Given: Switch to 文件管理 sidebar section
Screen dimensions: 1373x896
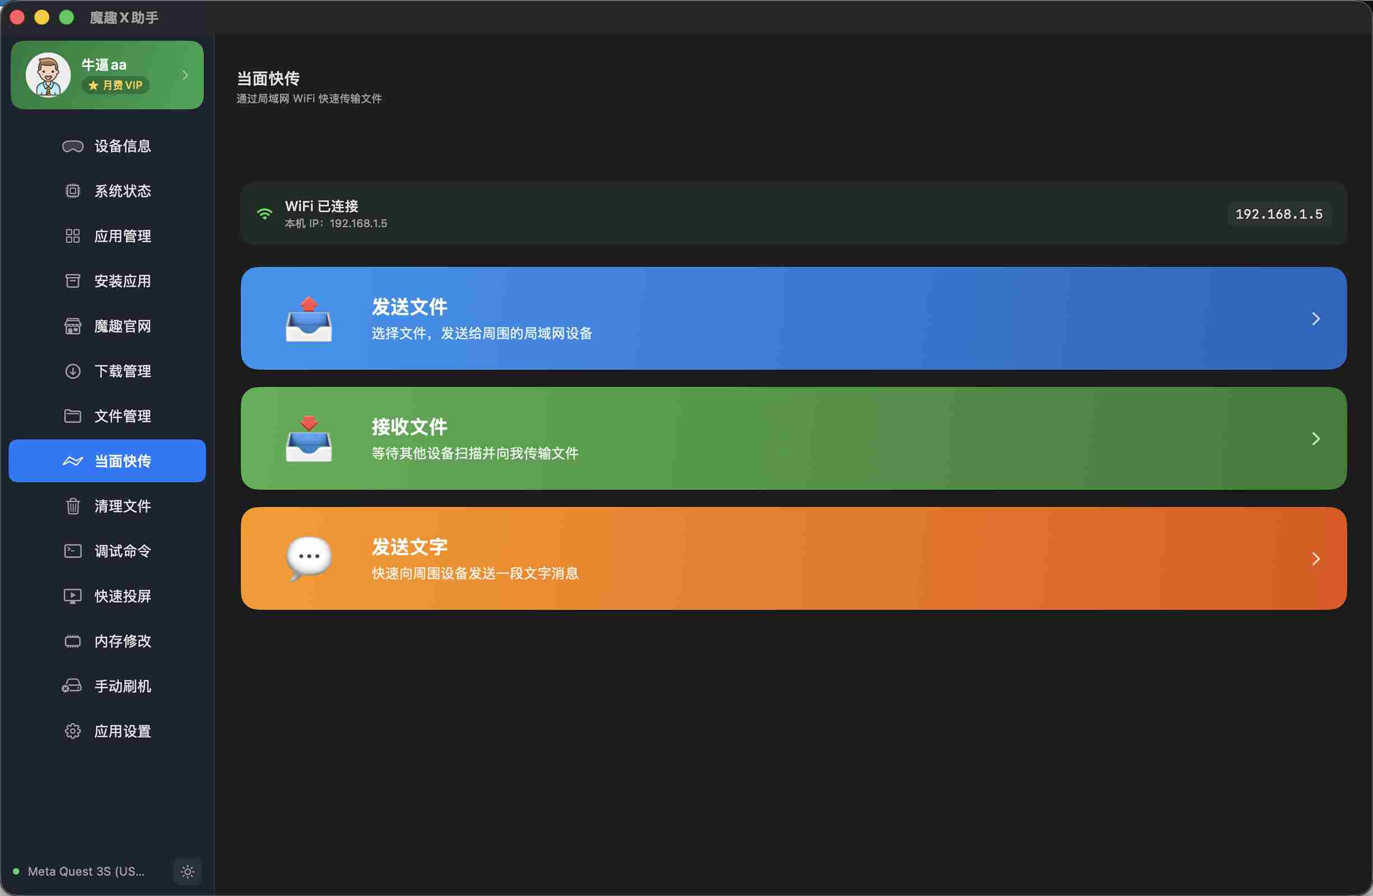Looking at the screenshot, I should [122, 416].
